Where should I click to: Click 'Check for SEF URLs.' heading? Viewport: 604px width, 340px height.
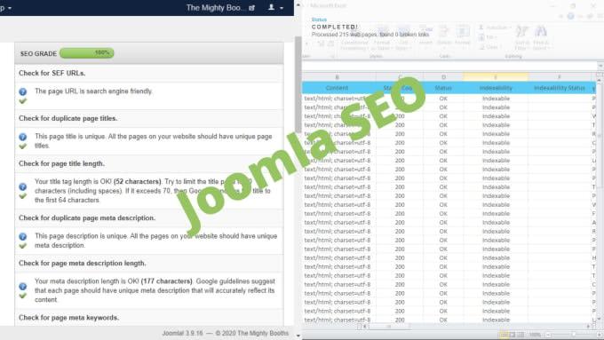tap(52, 73)
